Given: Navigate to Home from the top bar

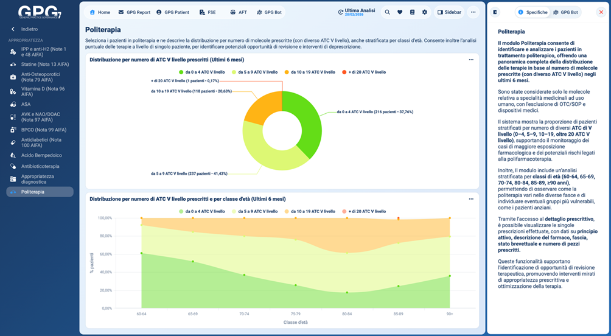Looking at the screenshot, I should 100,12.
